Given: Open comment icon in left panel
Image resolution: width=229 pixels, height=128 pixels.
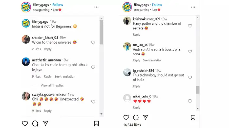Looking at the screenshot, I should pos(35,123).
